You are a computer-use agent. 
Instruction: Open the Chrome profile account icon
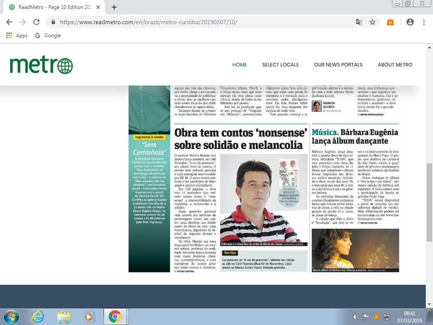[x=410, y=22]
